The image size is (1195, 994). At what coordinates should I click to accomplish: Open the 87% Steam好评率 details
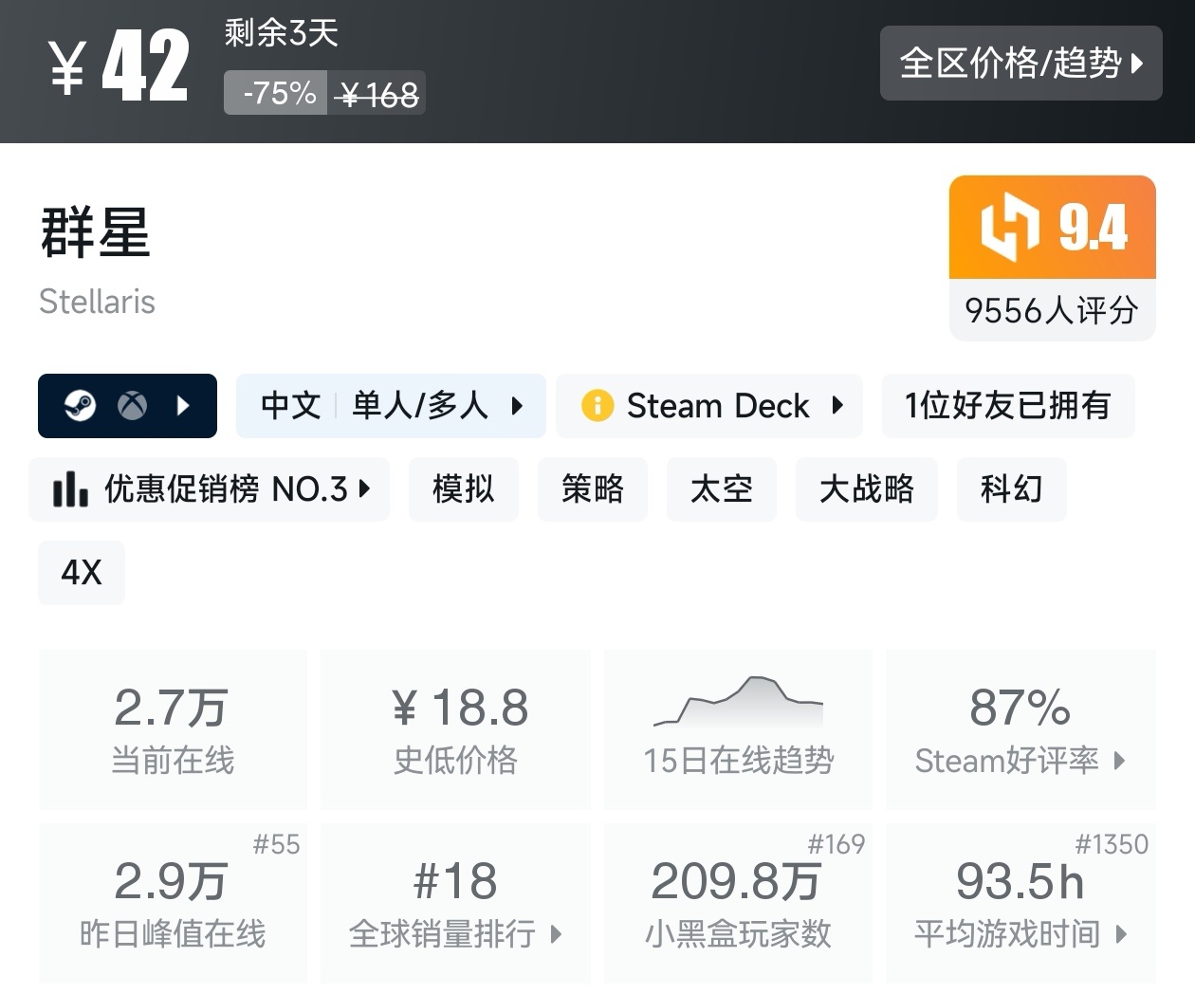coord(1020,728)
